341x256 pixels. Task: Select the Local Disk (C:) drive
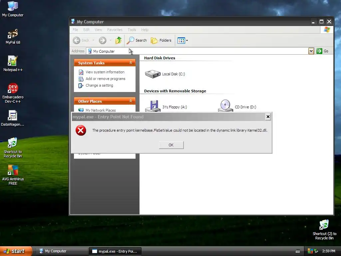pos(165,74)
